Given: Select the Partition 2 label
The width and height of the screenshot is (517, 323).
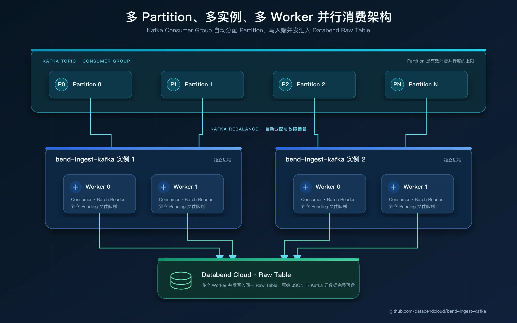Looking at the screenshot, I should pyautogui.click(x=311, y=84).
